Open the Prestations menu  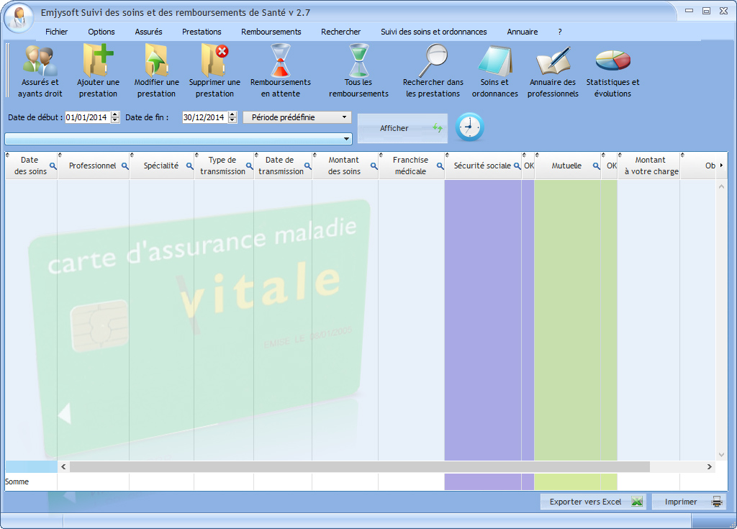click(x=202, y=32)
